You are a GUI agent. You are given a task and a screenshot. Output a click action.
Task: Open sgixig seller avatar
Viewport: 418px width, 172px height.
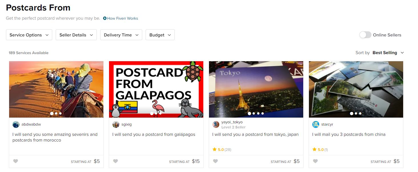(x=116, y=124)
